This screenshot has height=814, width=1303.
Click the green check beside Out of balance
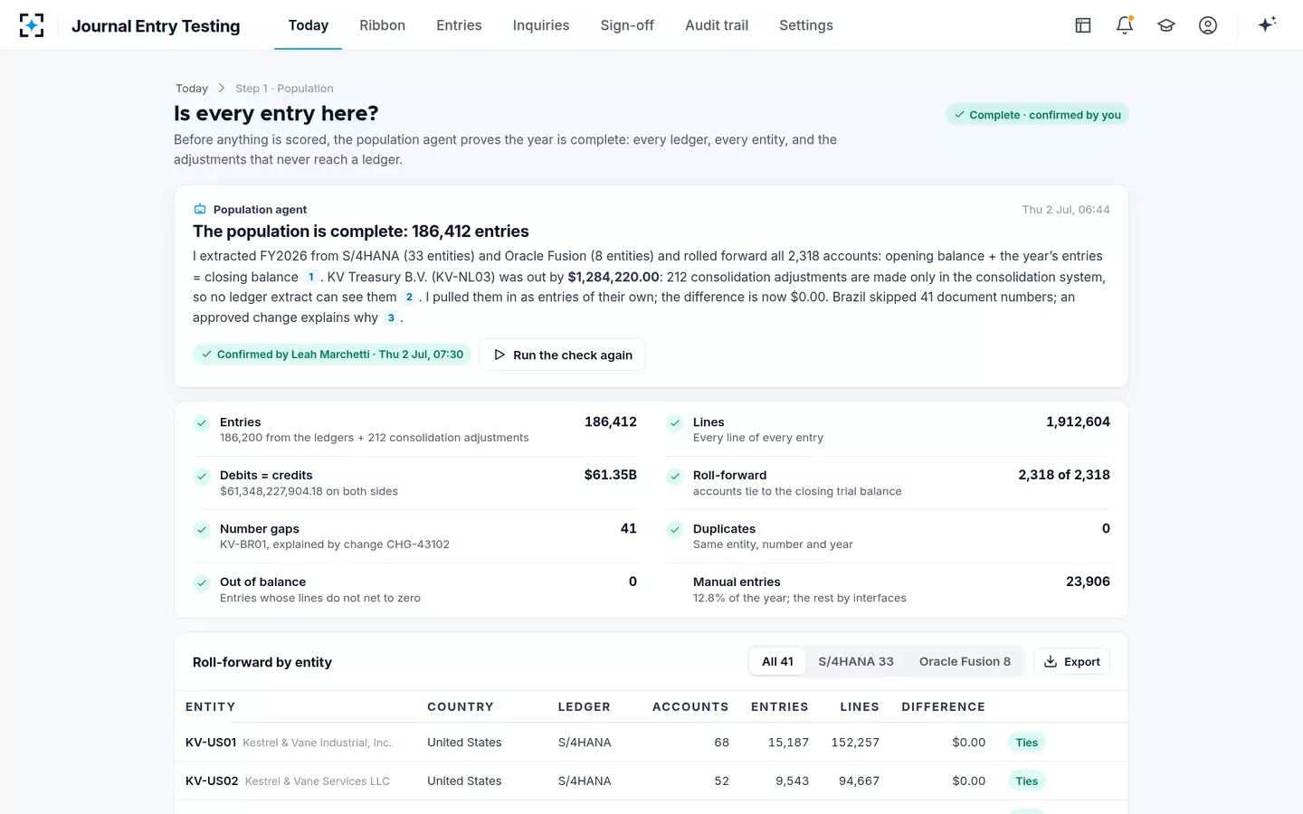tap(202, 582)
